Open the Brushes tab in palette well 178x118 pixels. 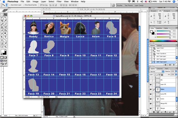coord(120,5)
